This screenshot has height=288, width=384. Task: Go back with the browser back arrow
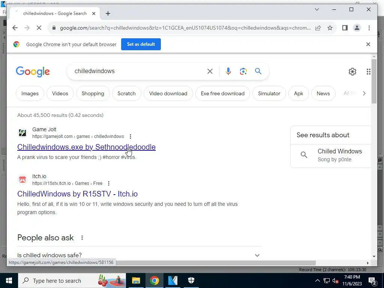point(15,28)
